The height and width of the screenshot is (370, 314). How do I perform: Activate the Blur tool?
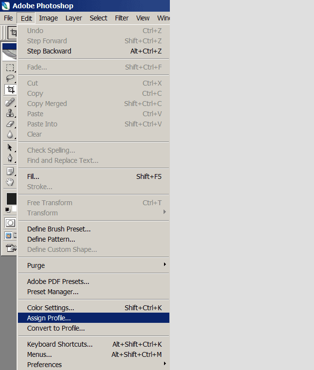click(10, 134)
